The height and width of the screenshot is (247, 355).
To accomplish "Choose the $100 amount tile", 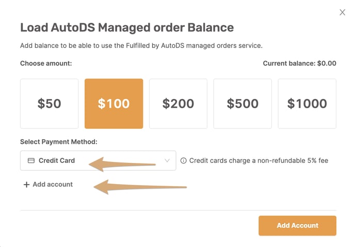I will [x=114, y=104].
